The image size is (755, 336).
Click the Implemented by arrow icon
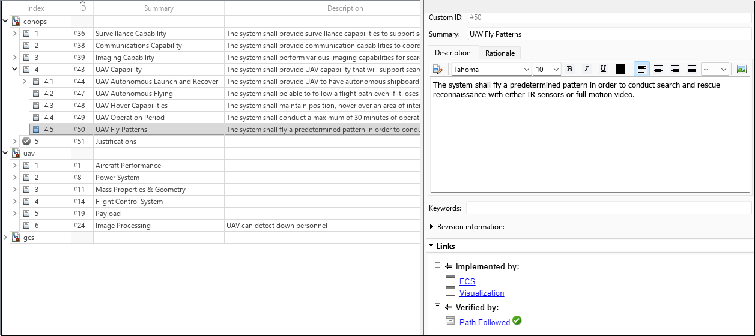click(449, 266)
